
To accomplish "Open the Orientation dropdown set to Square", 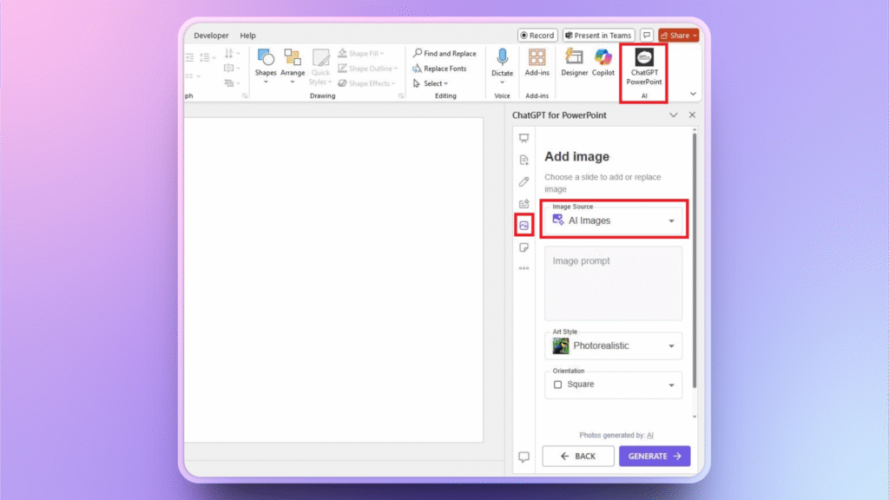I will [x=613, y=385].
